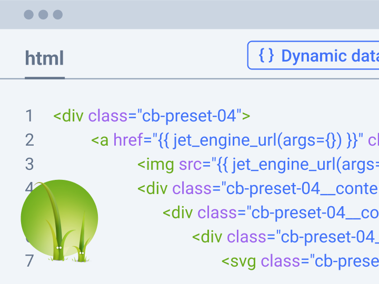The width and height of the screenshot is (379, 284).
Task: Select line number 3 in gutter
Action: (x=29, y=164)
